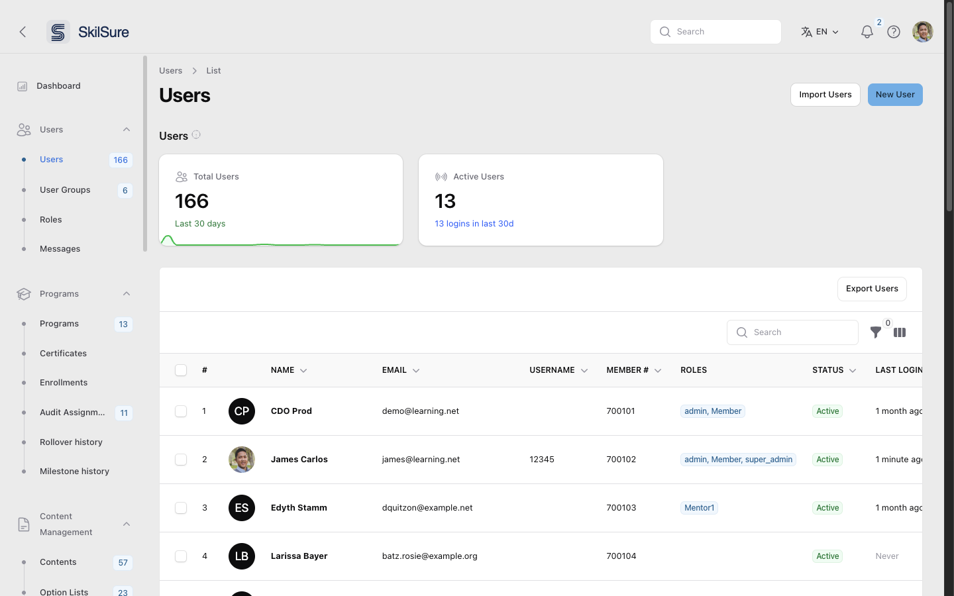Open the EN language dropdown

pos(820,32)
